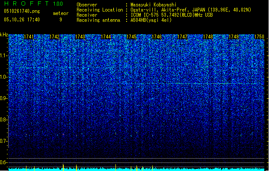The height and width of the screenshot is (171, 269).
Task: Click the meteor echo spot near 1746
Action: click(153, 136)
